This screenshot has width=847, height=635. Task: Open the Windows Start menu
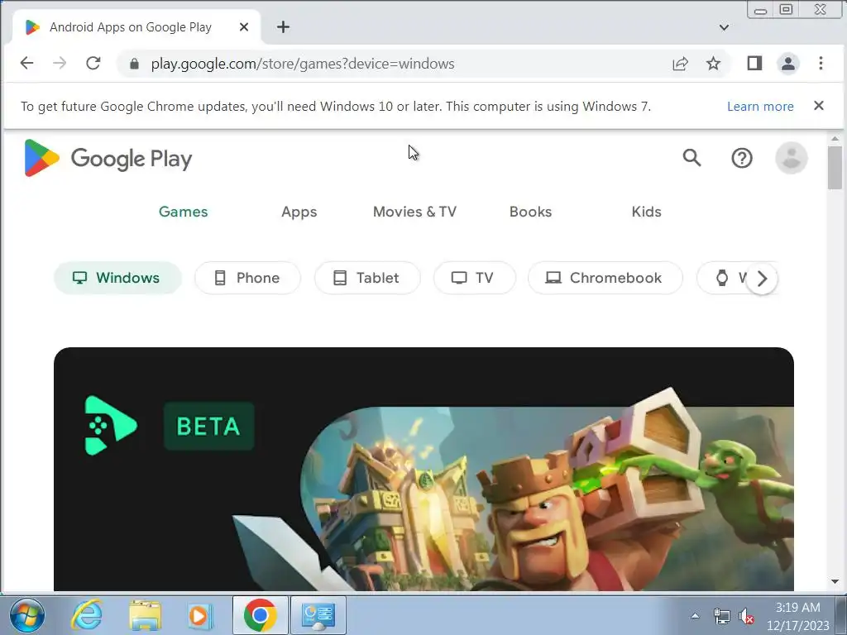click(27, 615)
